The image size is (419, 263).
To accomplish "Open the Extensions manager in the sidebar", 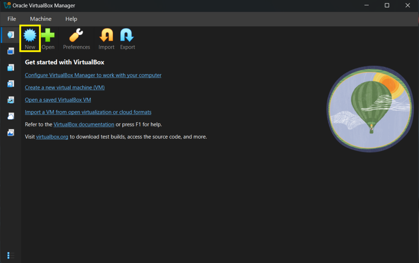I will pyautogui.click(x=10, y=51).
